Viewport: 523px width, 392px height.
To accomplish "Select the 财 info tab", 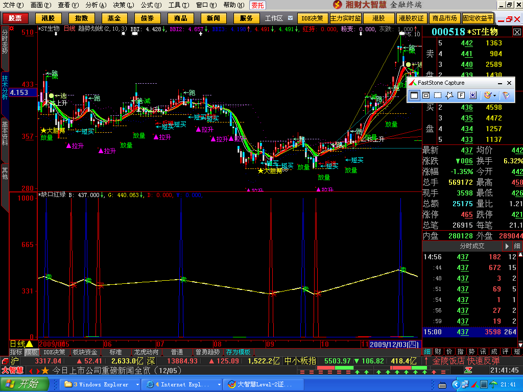I will [438, 352].
